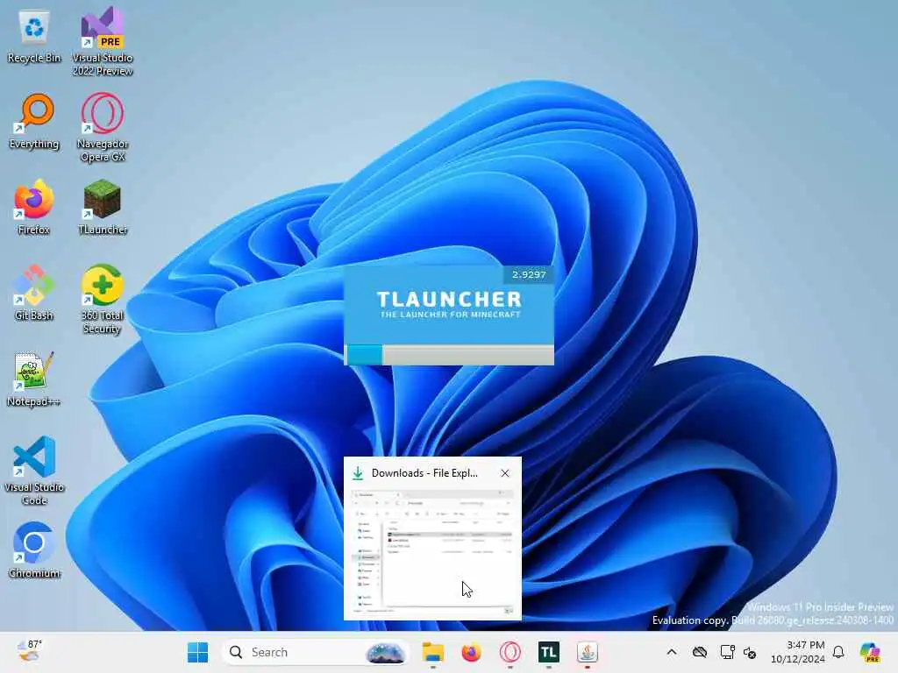Screen dimensions: 898x673
Task: Close the Downloads File Explorer preview
Action: pos(505,473)
